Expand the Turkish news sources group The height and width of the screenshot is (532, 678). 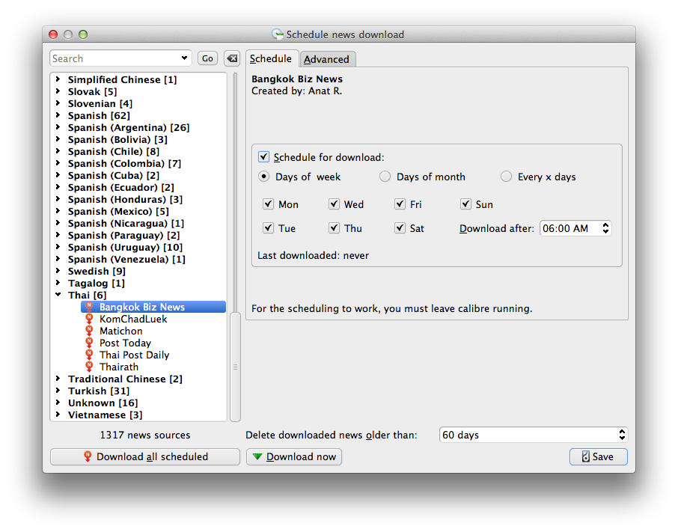pyautogui.click(x=58, y=391)
